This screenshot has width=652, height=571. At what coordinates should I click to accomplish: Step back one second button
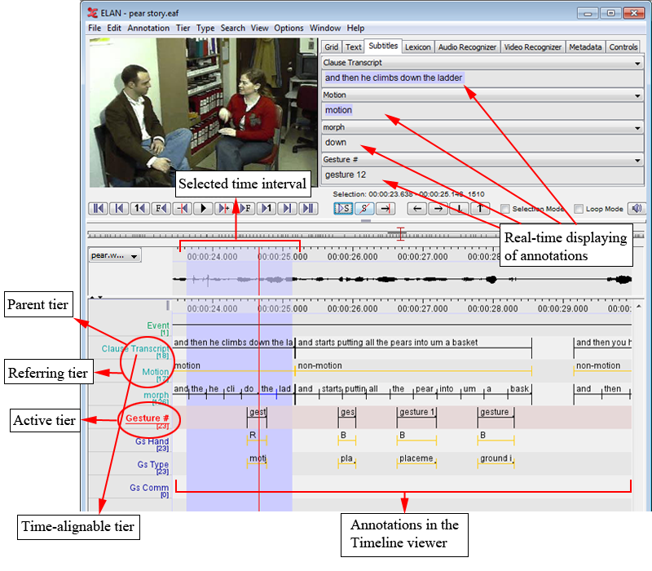tap(140, 208)
